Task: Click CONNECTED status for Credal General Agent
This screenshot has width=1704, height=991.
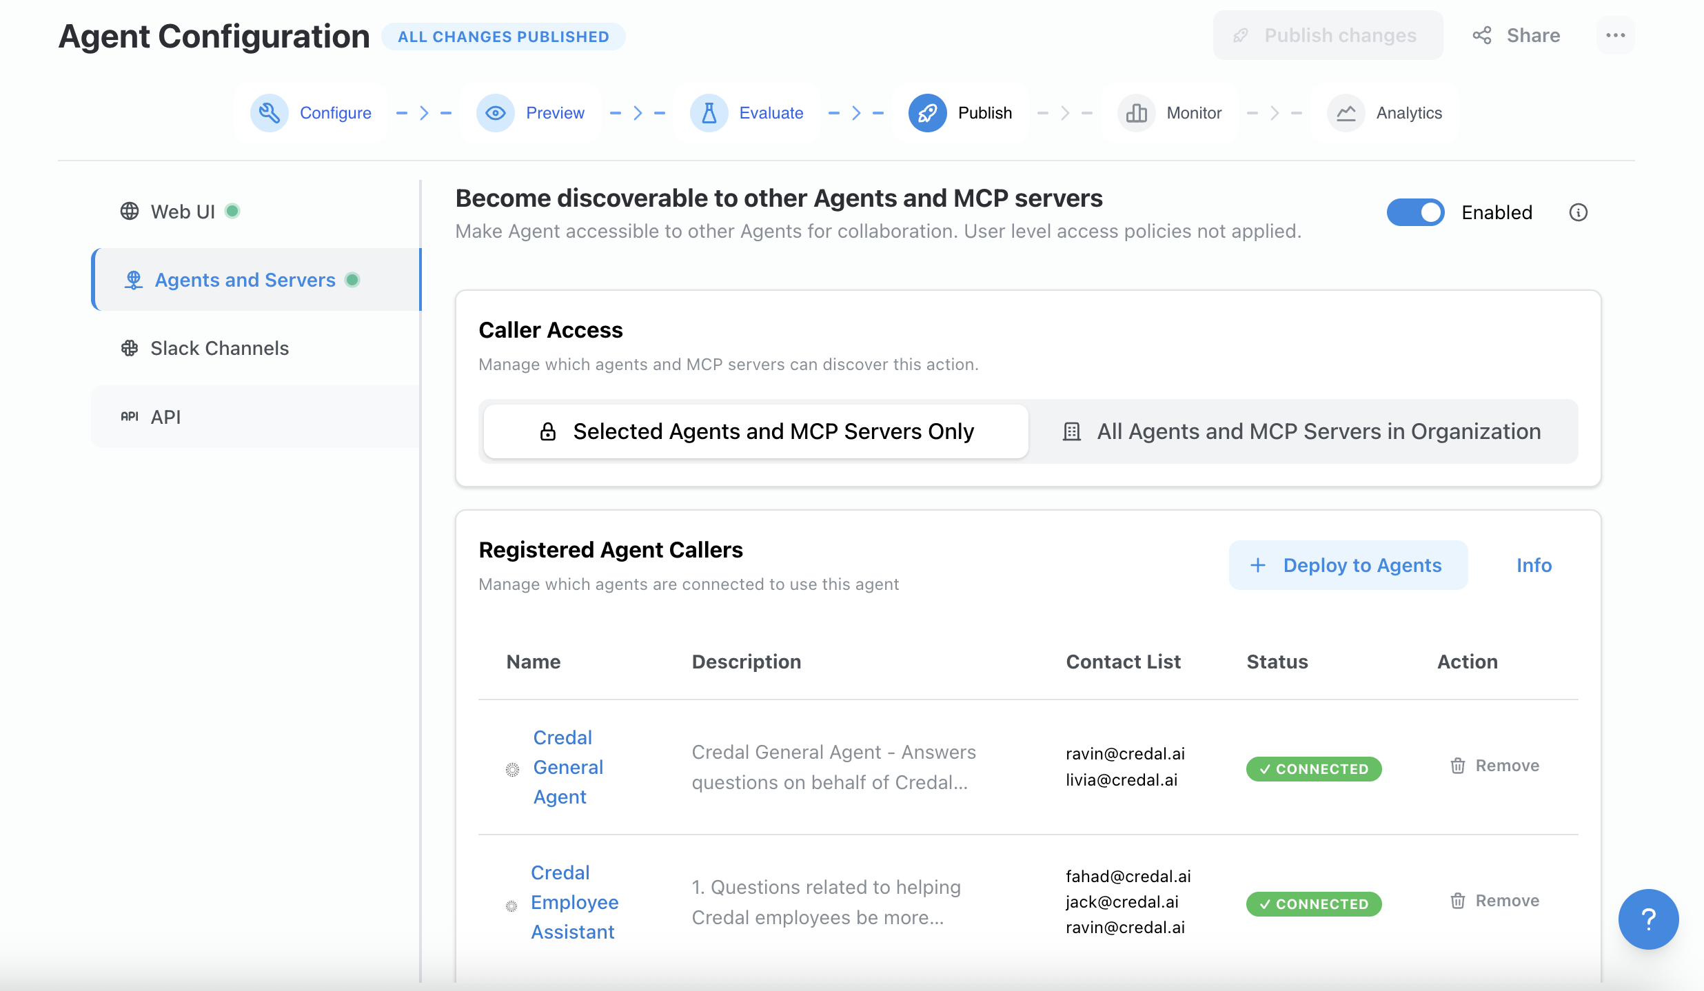Action: pyautogui.click(x=1313, y=769)
